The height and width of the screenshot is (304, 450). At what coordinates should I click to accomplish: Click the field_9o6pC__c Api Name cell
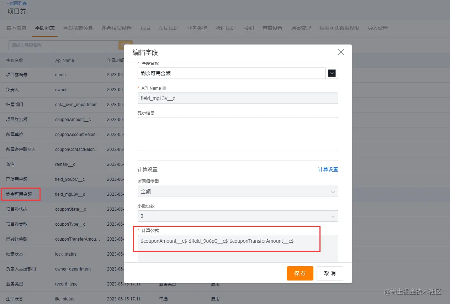point(70,179)
